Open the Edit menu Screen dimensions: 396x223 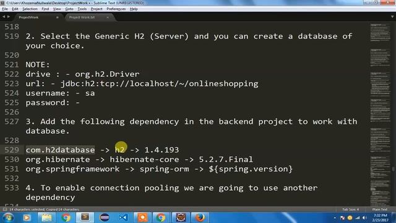[x=15, y=9]
